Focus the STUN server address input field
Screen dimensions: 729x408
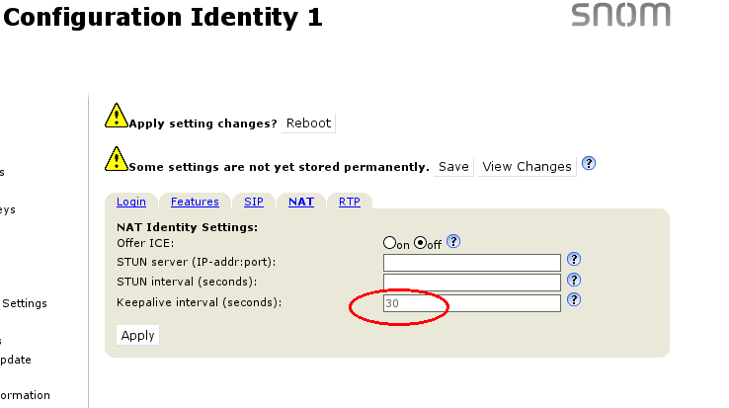pyautogui.click(x=471, y=262)
